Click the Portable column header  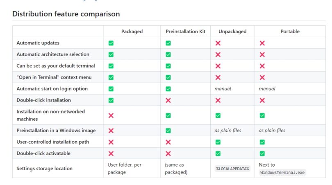pos(290,32)
